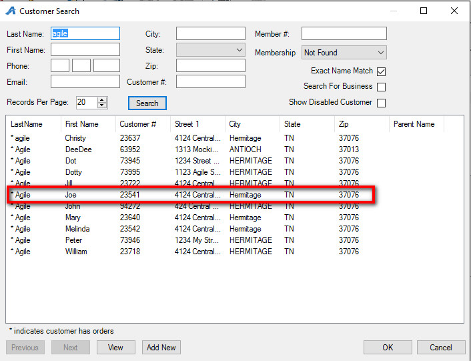Click the Add New button
The height and width of the screenshot is (361, 471).
(161, 348)
